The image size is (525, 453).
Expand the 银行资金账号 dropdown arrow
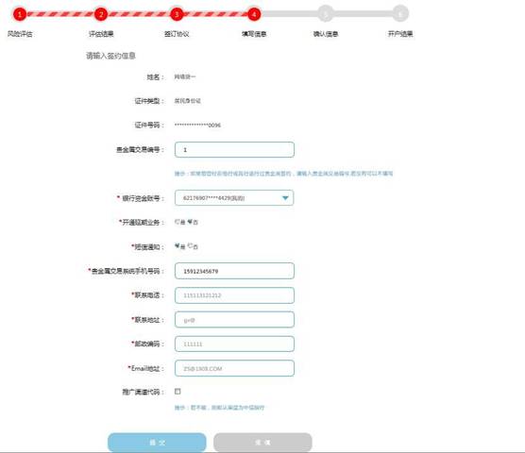coord(285,198)
